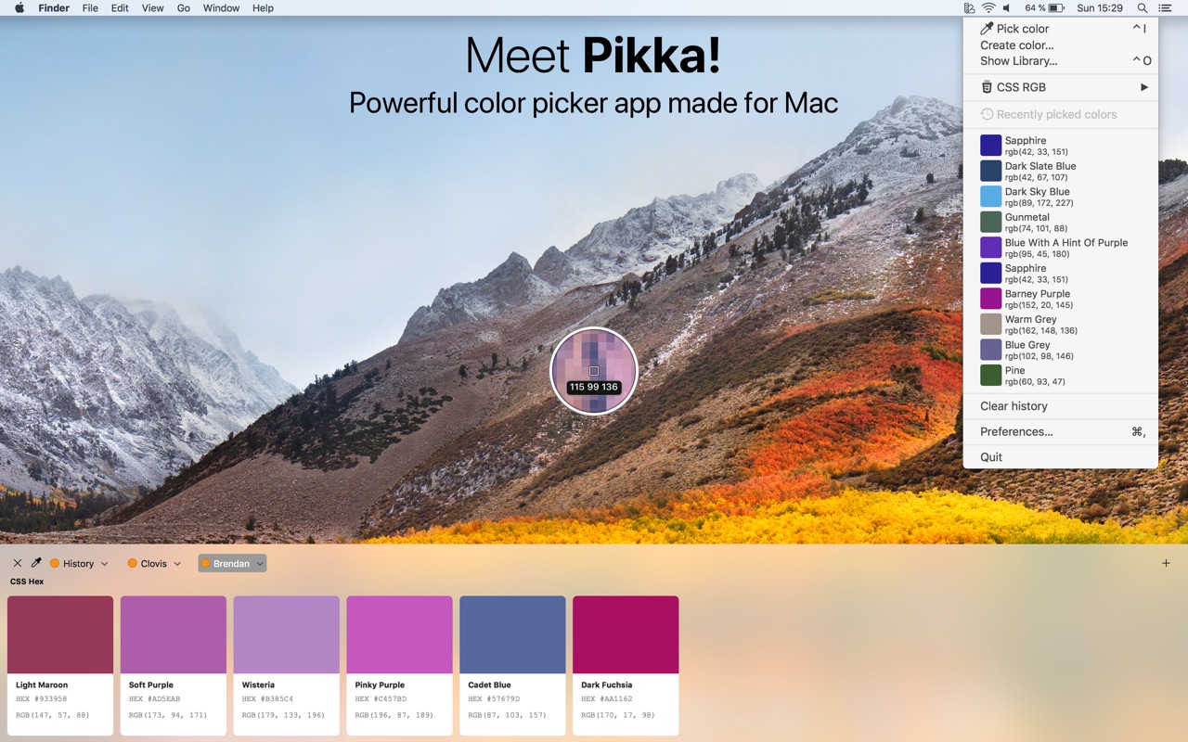Click the volume icon in menu bar
Screen dimensions: 1188x742
pos(1007,7)
